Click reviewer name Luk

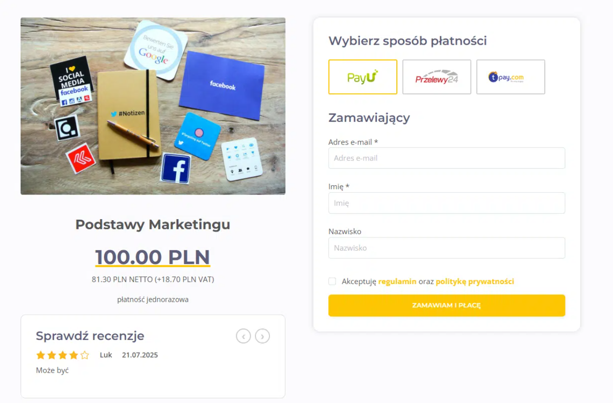tap(106, 355)
